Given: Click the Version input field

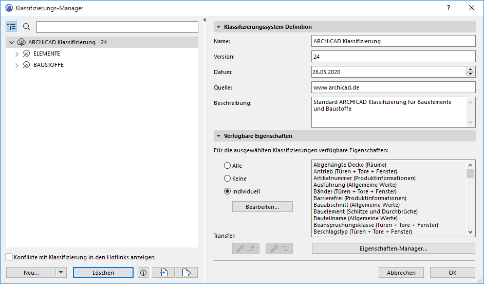Looking at the screenshot, I should pyautogui.click(x=393, y=57).
